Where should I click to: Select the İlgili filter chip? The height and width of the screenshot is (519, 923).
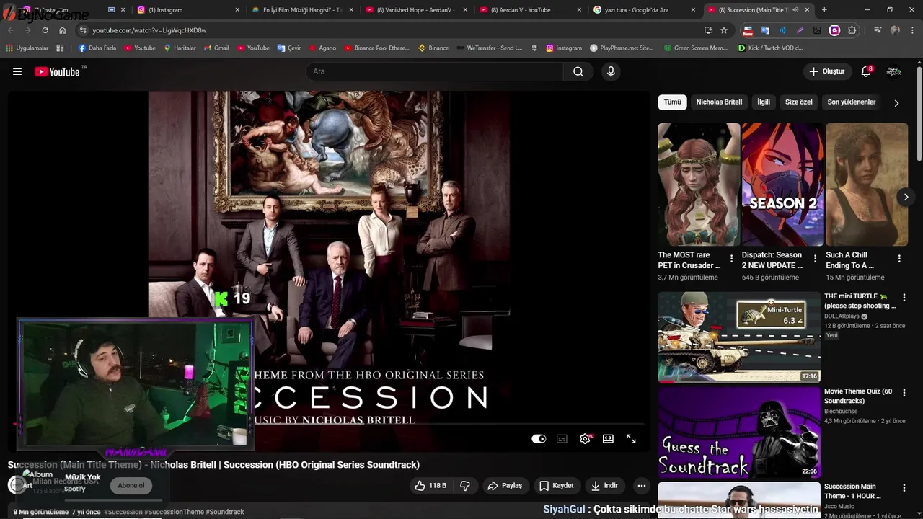[x=764, y=102]
